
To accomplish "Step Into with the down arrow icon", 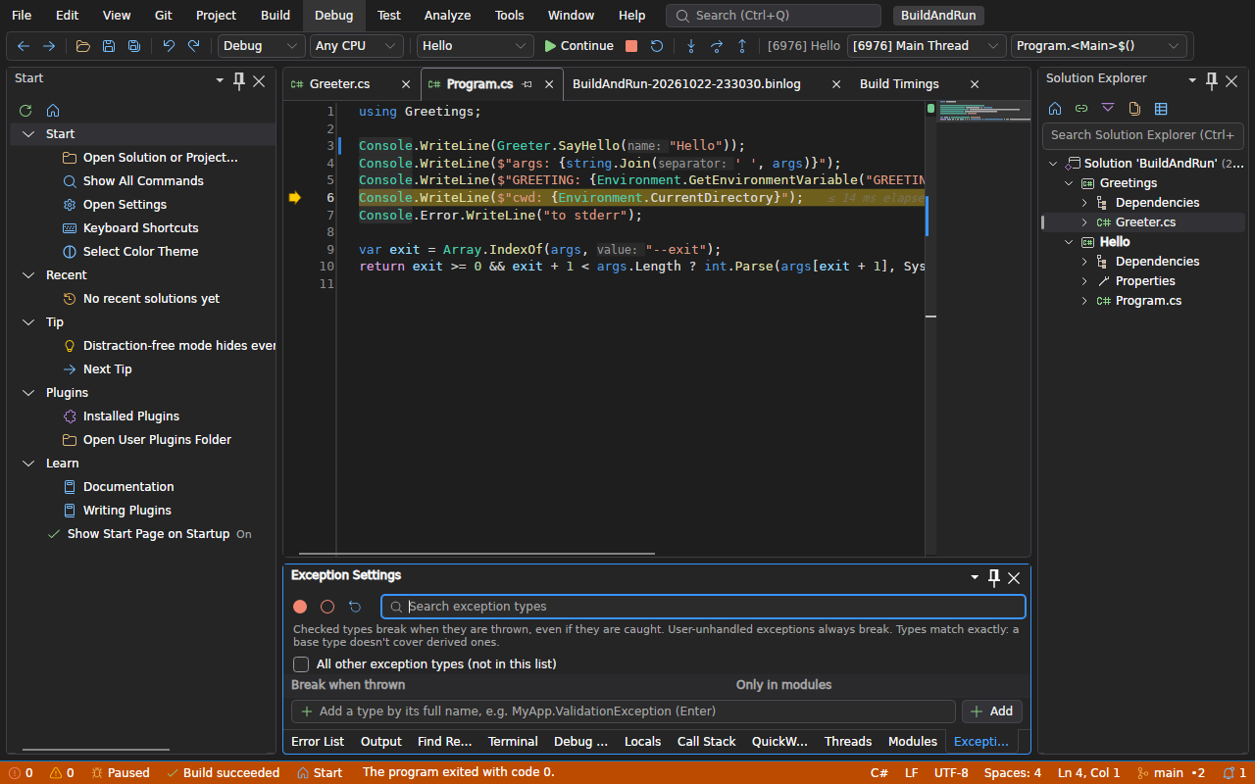I will [x=691, y=46].
